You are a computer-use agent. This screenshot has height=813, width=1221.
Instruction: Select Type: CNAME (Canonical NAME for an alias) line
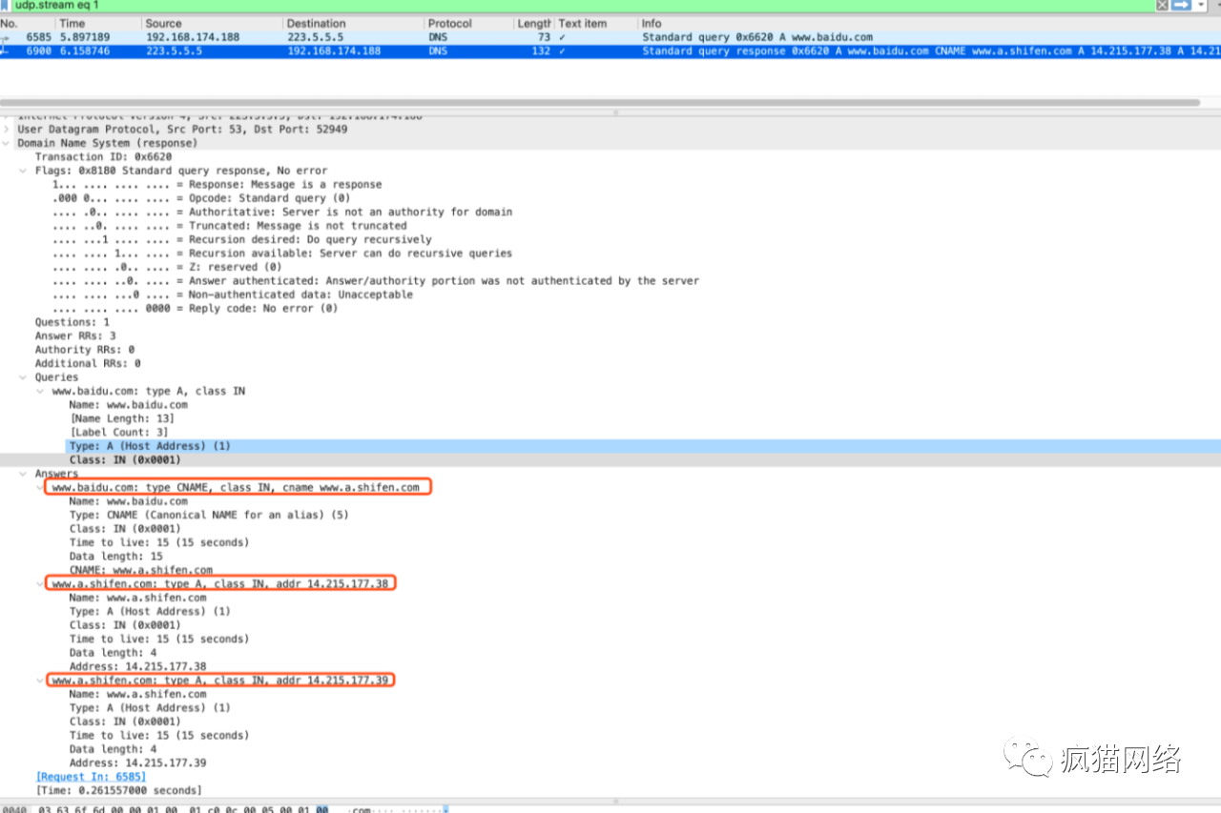(x=209, y=515)
